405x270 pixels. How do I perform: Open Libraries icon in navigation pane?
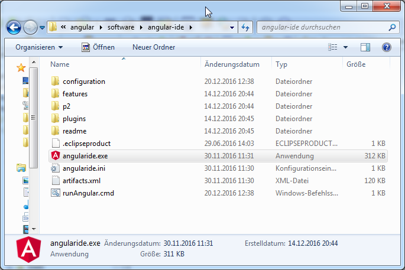point(21,168)
